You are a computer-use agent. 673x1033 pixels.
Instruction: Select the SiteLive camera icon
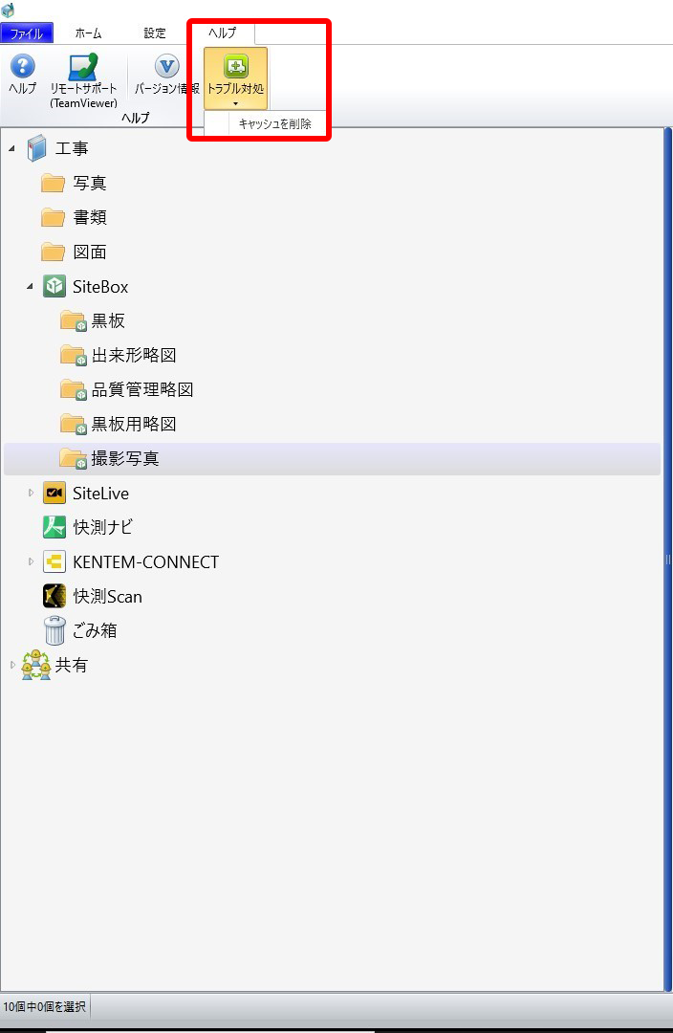pyautogui.click(x=54, y=493)
